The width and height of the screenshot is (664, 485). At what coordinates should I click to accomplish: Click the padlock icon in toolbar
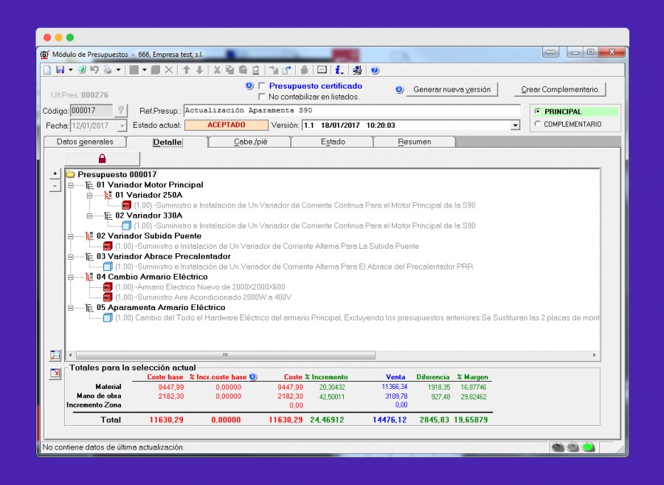(304, 70)
